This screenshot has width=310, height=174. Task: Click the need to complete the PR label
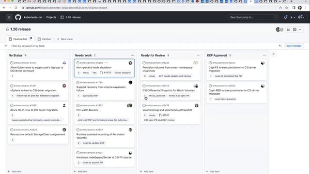click(x=228, y=76)
